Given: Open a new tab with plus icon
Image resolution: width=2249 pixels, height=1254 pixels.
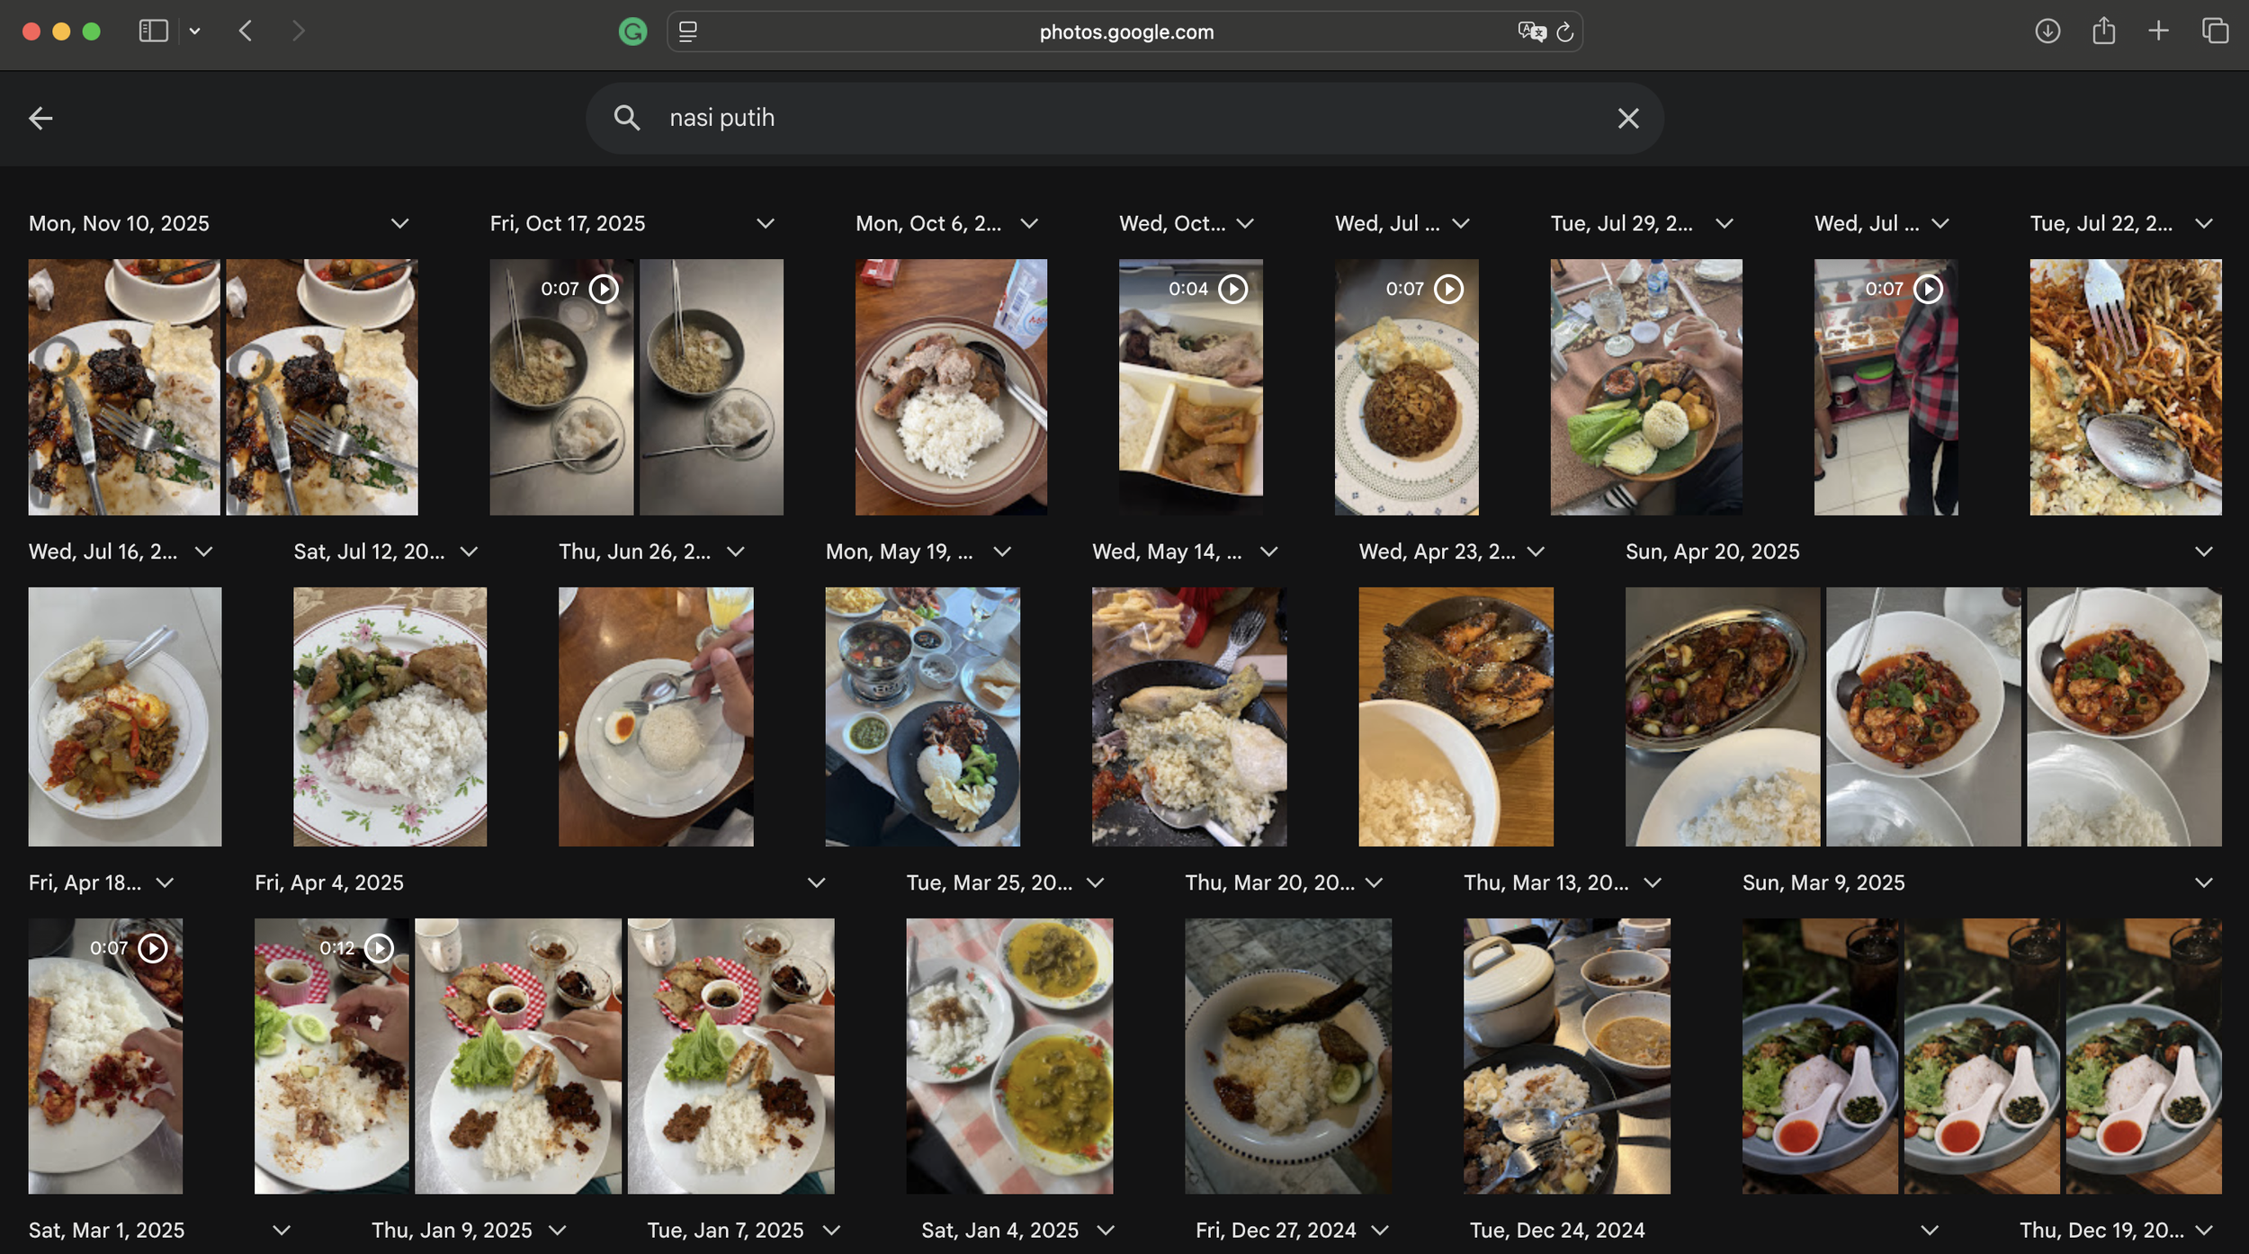Looking at the screenshot, I should (x=2158, y=31).
